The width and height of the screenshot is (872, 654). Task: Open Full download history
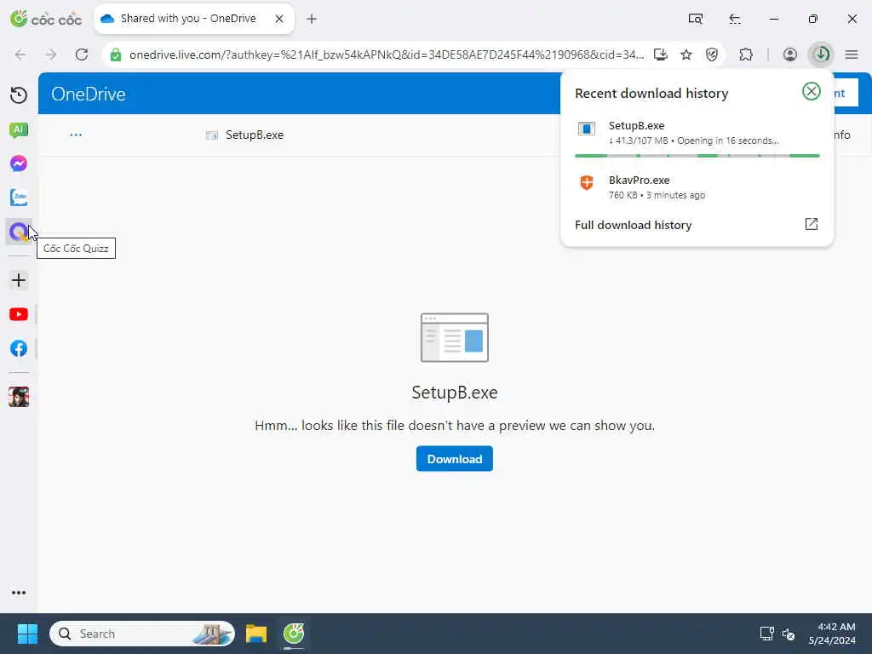pos(633,225)
